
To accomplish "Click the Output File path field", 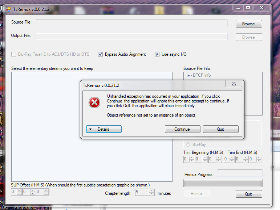I will pos(131,37).
